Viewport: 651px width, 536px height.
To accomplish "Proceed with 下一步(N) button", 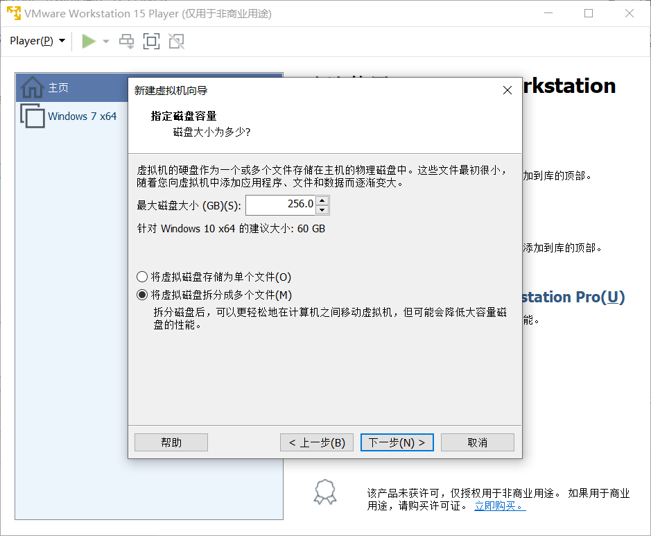I will coord(397,442).
